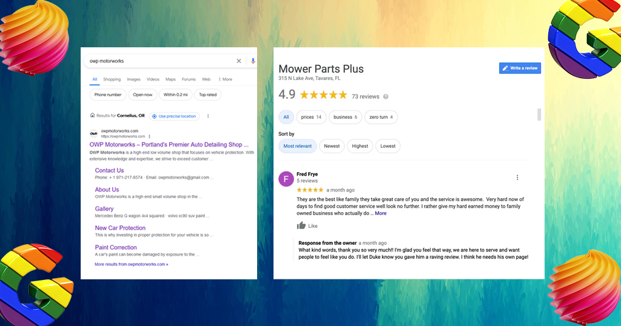Click the Mower Parts Plus title

[321, 69]
